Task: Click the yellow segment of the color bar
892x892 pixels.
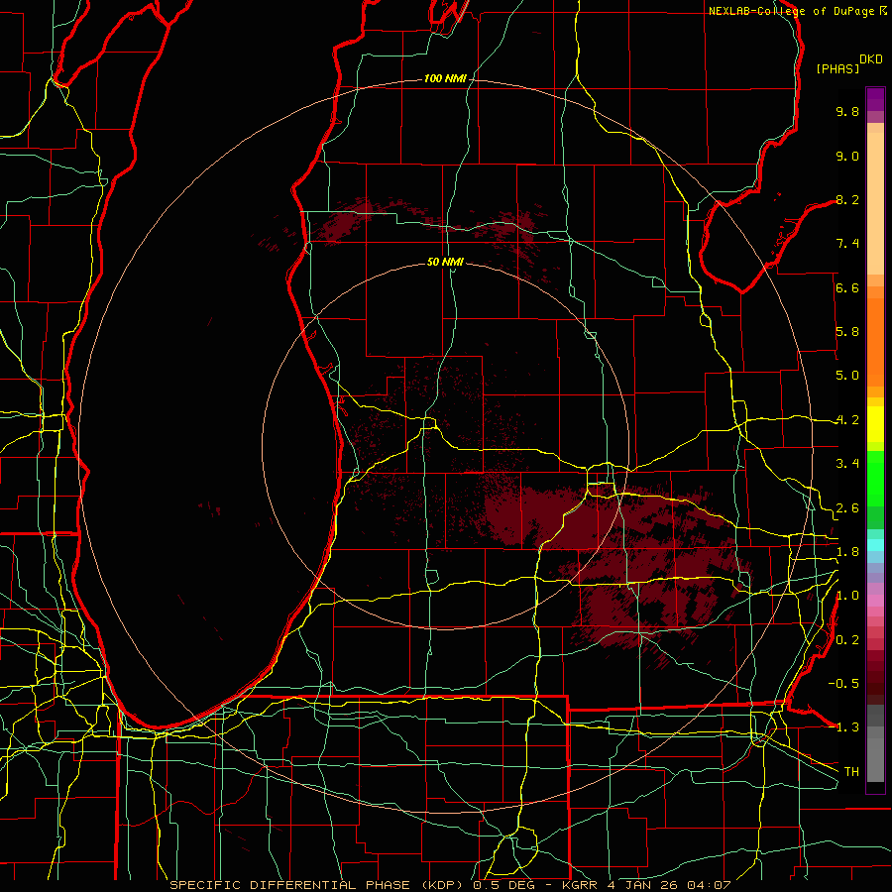Action: (875, 424)
